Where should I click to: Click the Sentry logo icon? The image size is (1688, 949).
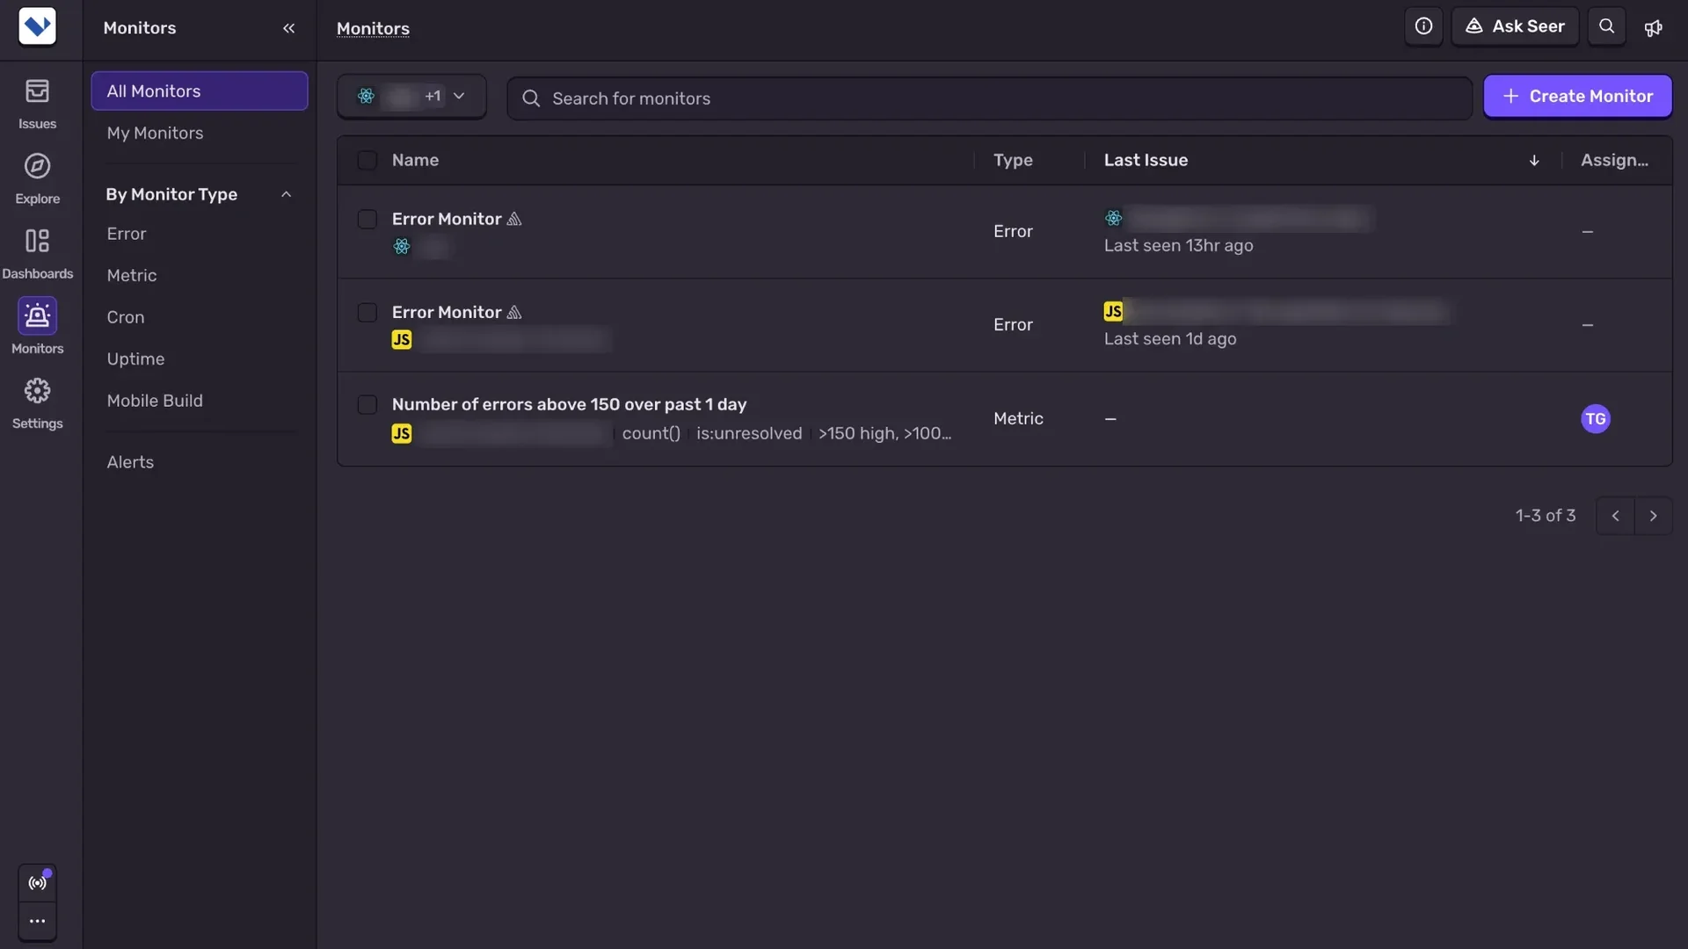pos(37,26)
